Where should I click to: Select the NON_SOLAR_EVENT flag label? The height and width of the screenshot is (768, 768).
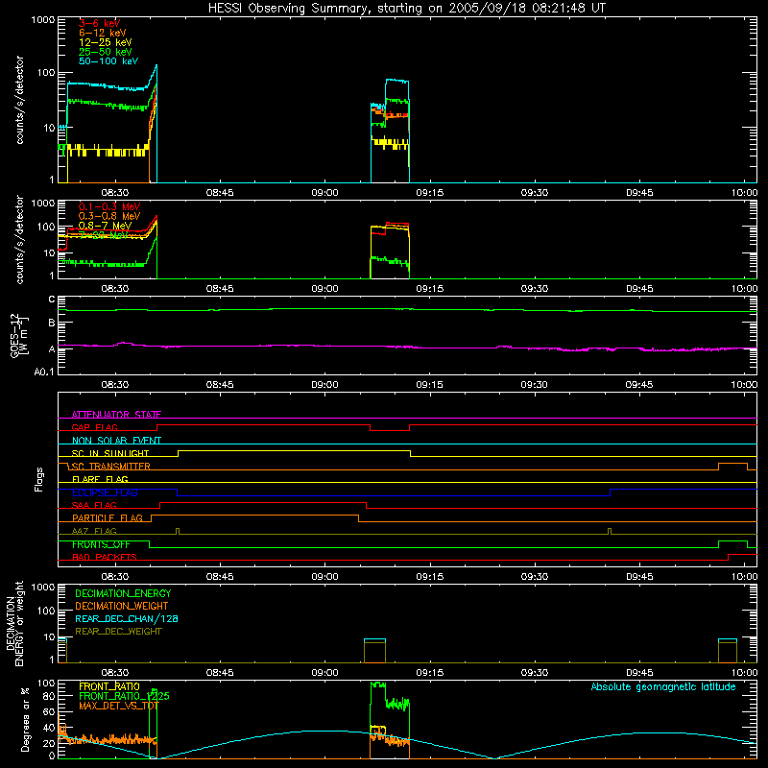pyautogui.click(x=116, y=441)
